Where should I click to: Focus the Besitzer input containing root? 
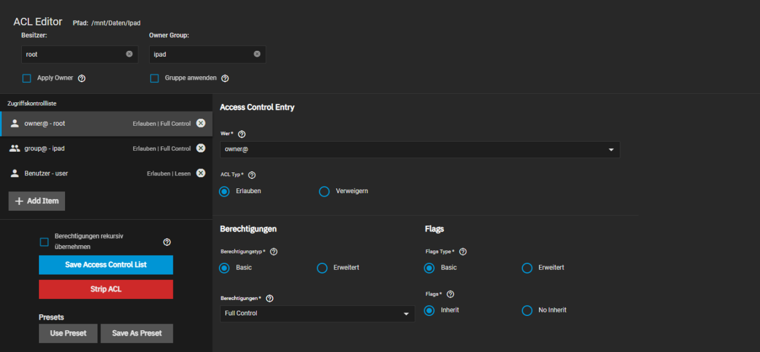80,54
